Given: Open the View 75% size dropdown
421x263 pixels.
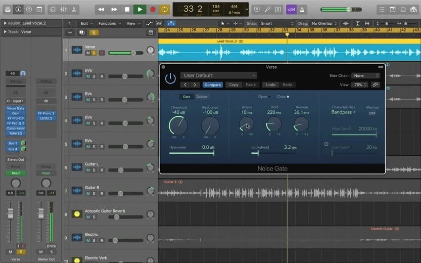Looking at the screenshot, I should click(x=360, y=84).
